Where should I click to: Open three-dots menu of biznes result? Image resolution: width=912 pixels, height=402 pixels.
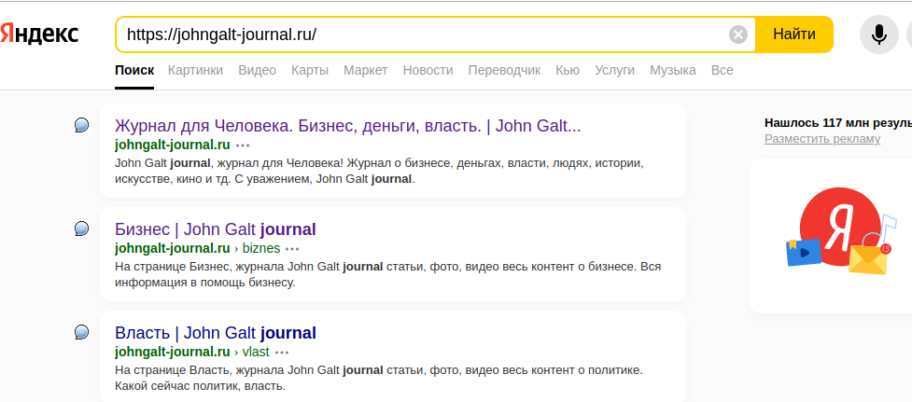pyautogui.click(x=292, y=249)
